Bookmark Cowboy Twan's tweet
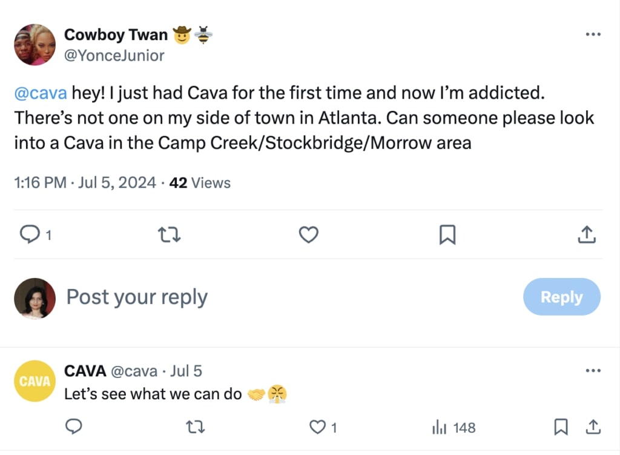The width and height of the screenshot is (620, 455). [x=447, y=234]
